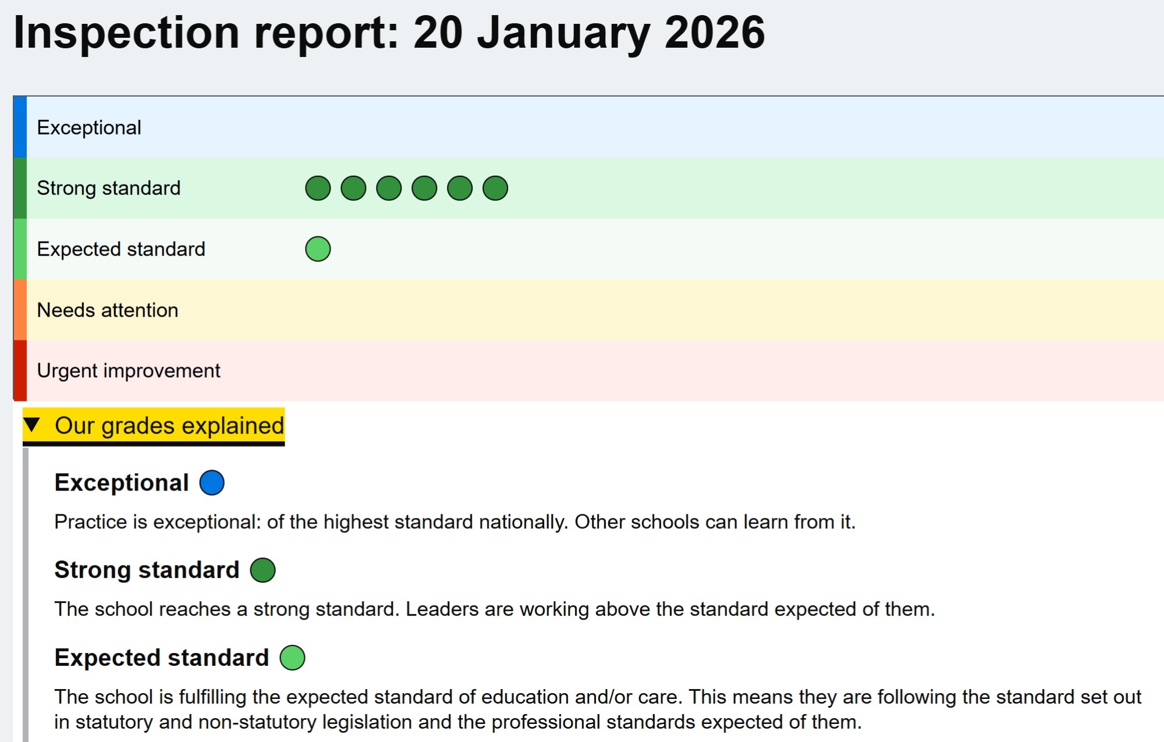This screenshot has width=1164, height=742.
Task: Click the blue color bar of Exceptional row
Action: pyautogui.click(x=20, y=127)
